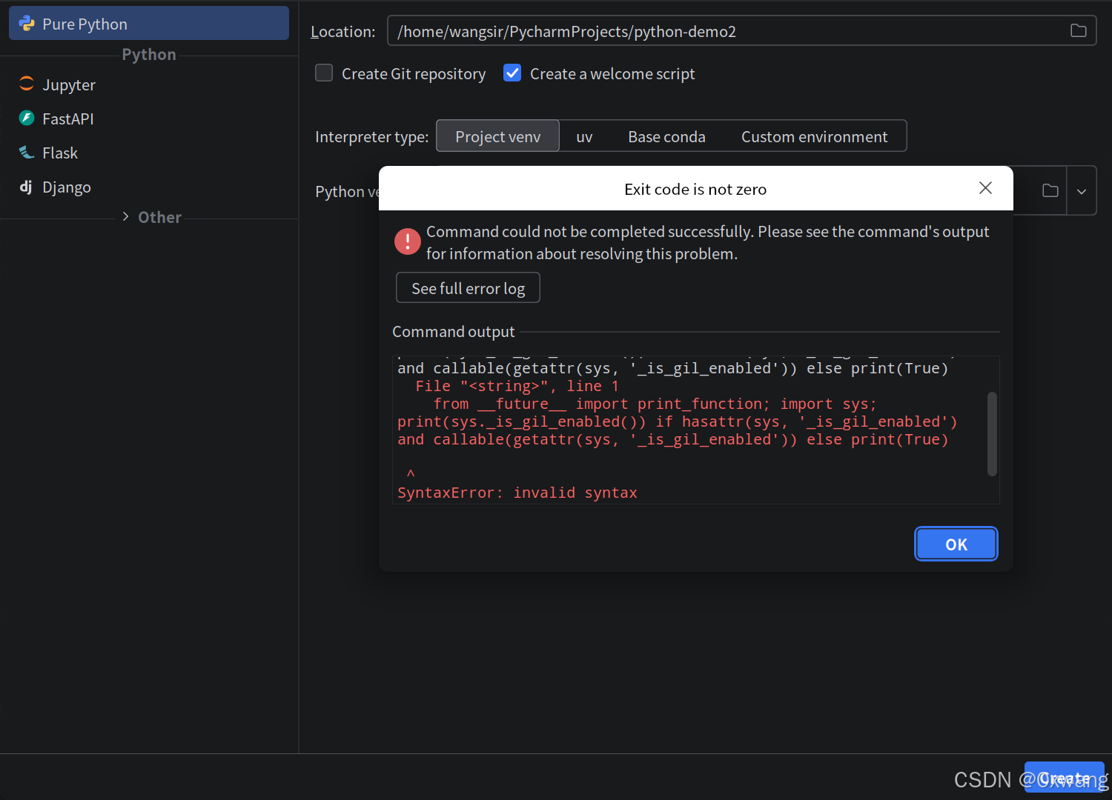1112x800 pixels.
Task: Open the Python version dropdown arrow
Action: coord(1082,191)
